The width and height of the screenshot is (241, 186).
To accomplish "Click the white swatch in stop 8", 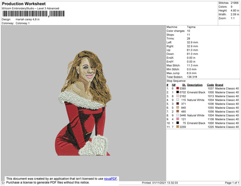I will tap(178, 115).
